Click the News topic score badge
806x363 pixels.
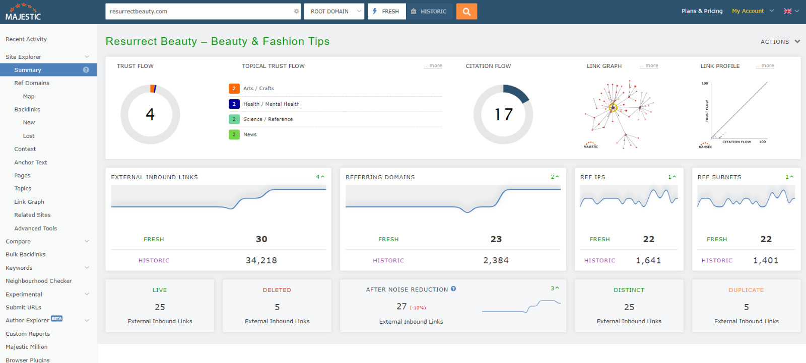(x=234, y=134)
